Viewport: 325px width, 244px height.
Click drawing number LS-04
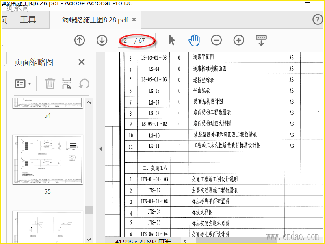click(154, 69)
